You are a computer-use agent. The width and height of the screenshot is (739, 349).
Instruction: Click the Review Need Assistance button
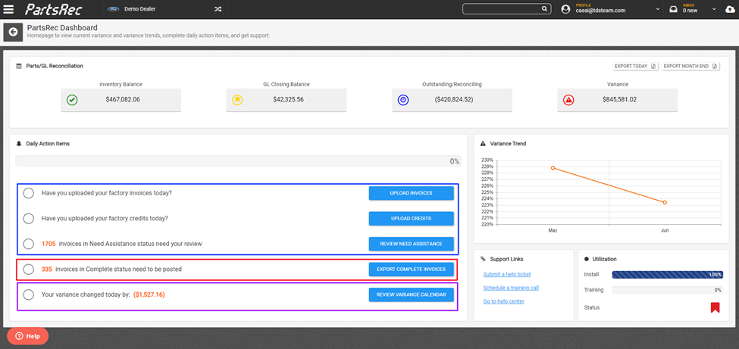point(411,244)
